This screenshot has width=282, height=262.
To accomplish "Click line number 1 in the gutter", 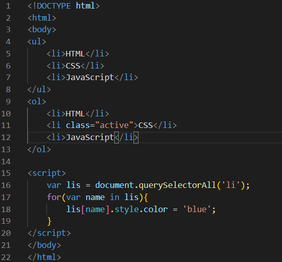I will click(8, 6).
